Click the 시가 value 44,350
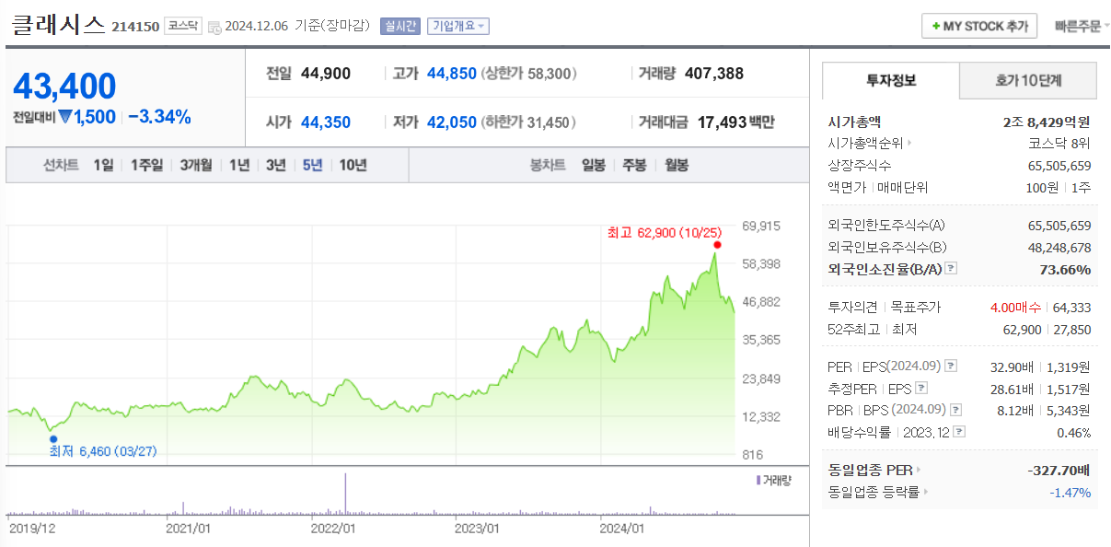Viewport: 1111px width, 547px height. pyautogui.click(x=326, y=122)
